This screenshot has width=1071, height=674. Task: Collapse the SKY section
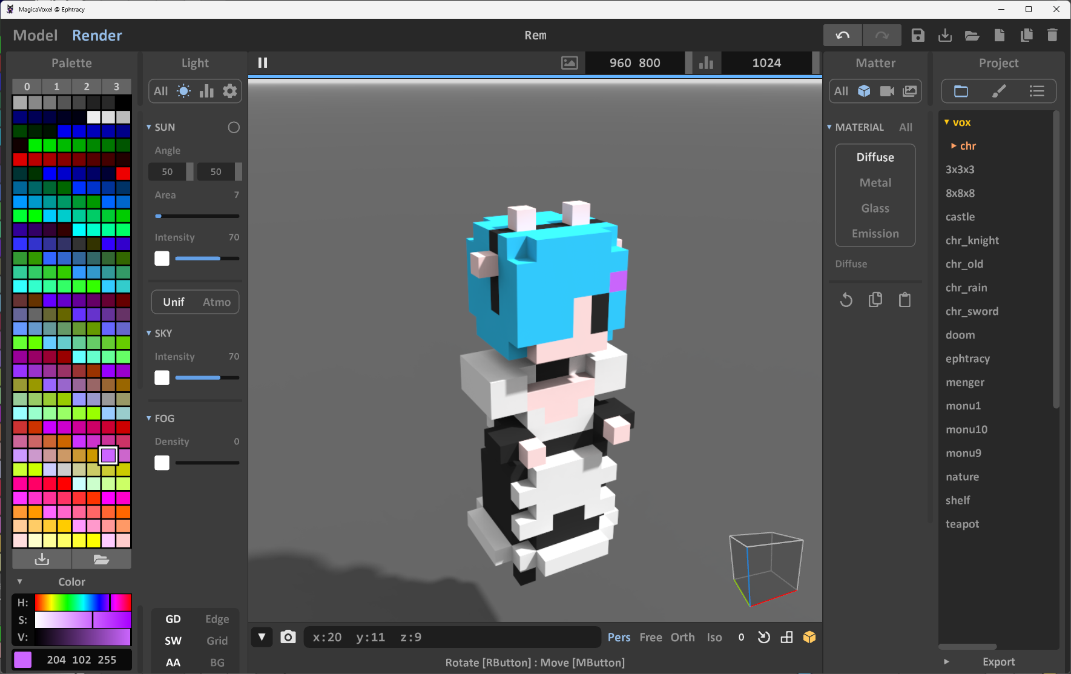click(x=149, y=333)
